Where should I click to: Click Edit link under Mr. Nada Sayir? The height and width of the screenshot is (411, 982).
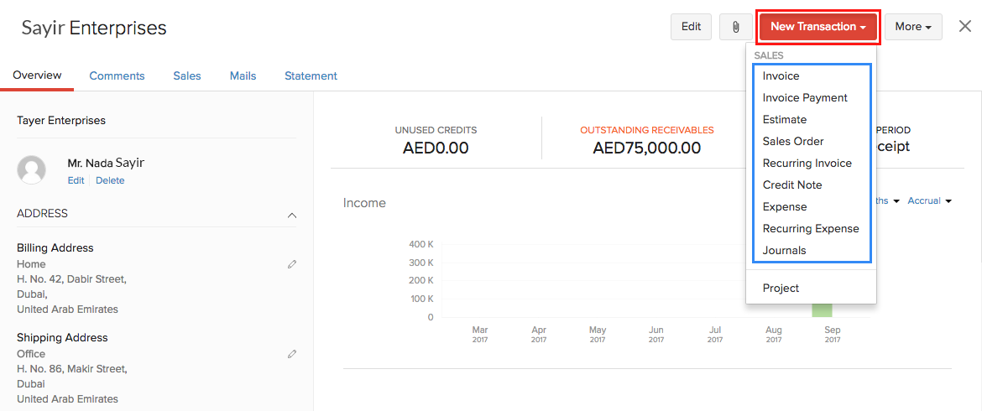[76, 180]
